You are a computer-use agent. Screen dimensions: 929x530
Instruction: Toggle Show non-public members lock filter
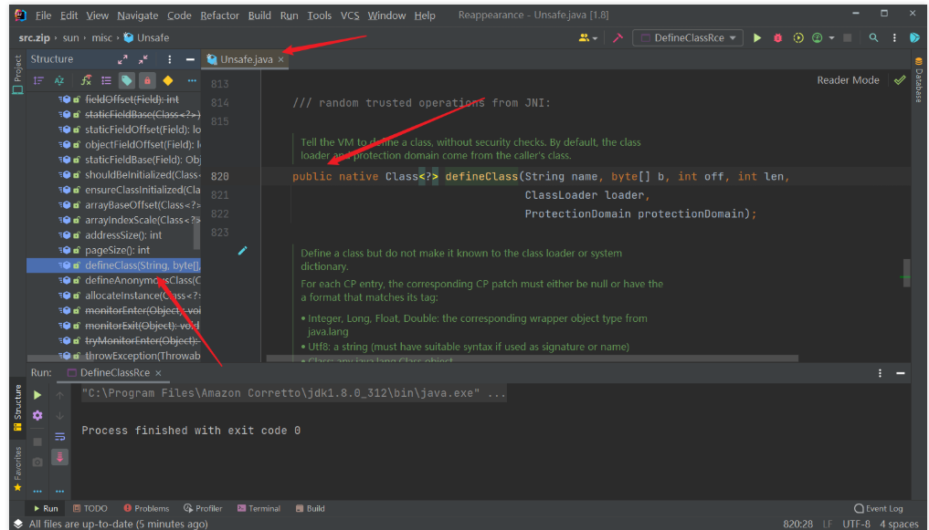coord(148,80)
